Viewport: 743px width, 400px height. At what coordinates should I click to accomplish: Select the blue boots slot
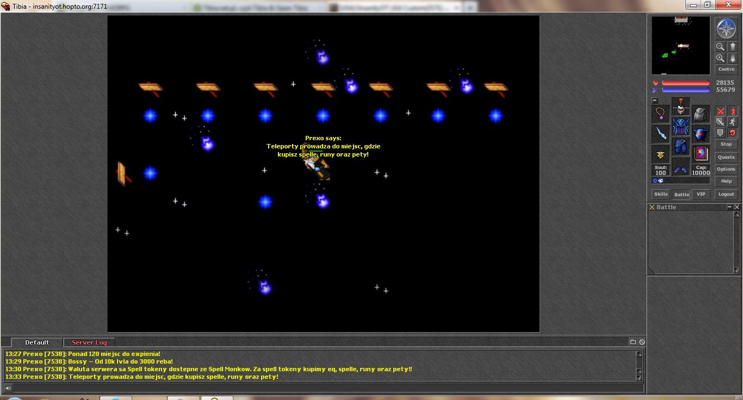click(681, 167)
